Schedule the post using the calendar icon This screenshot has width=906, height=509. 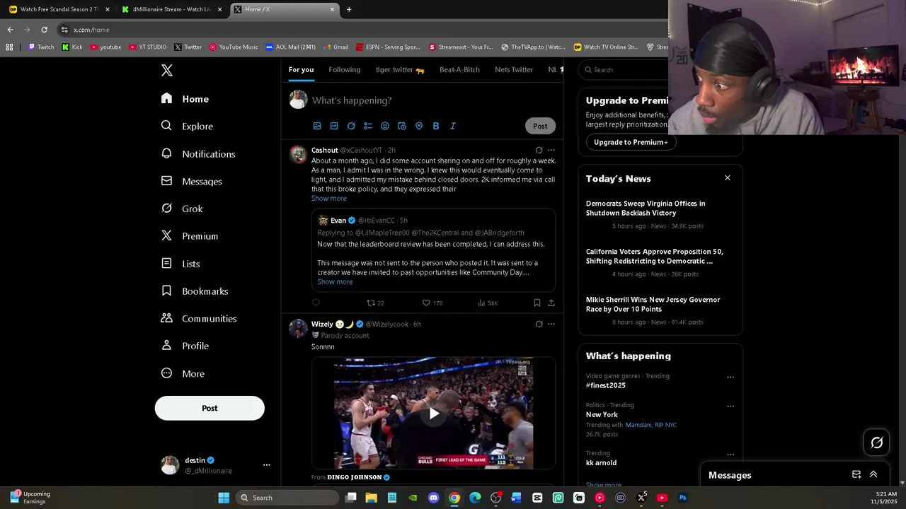402,126
